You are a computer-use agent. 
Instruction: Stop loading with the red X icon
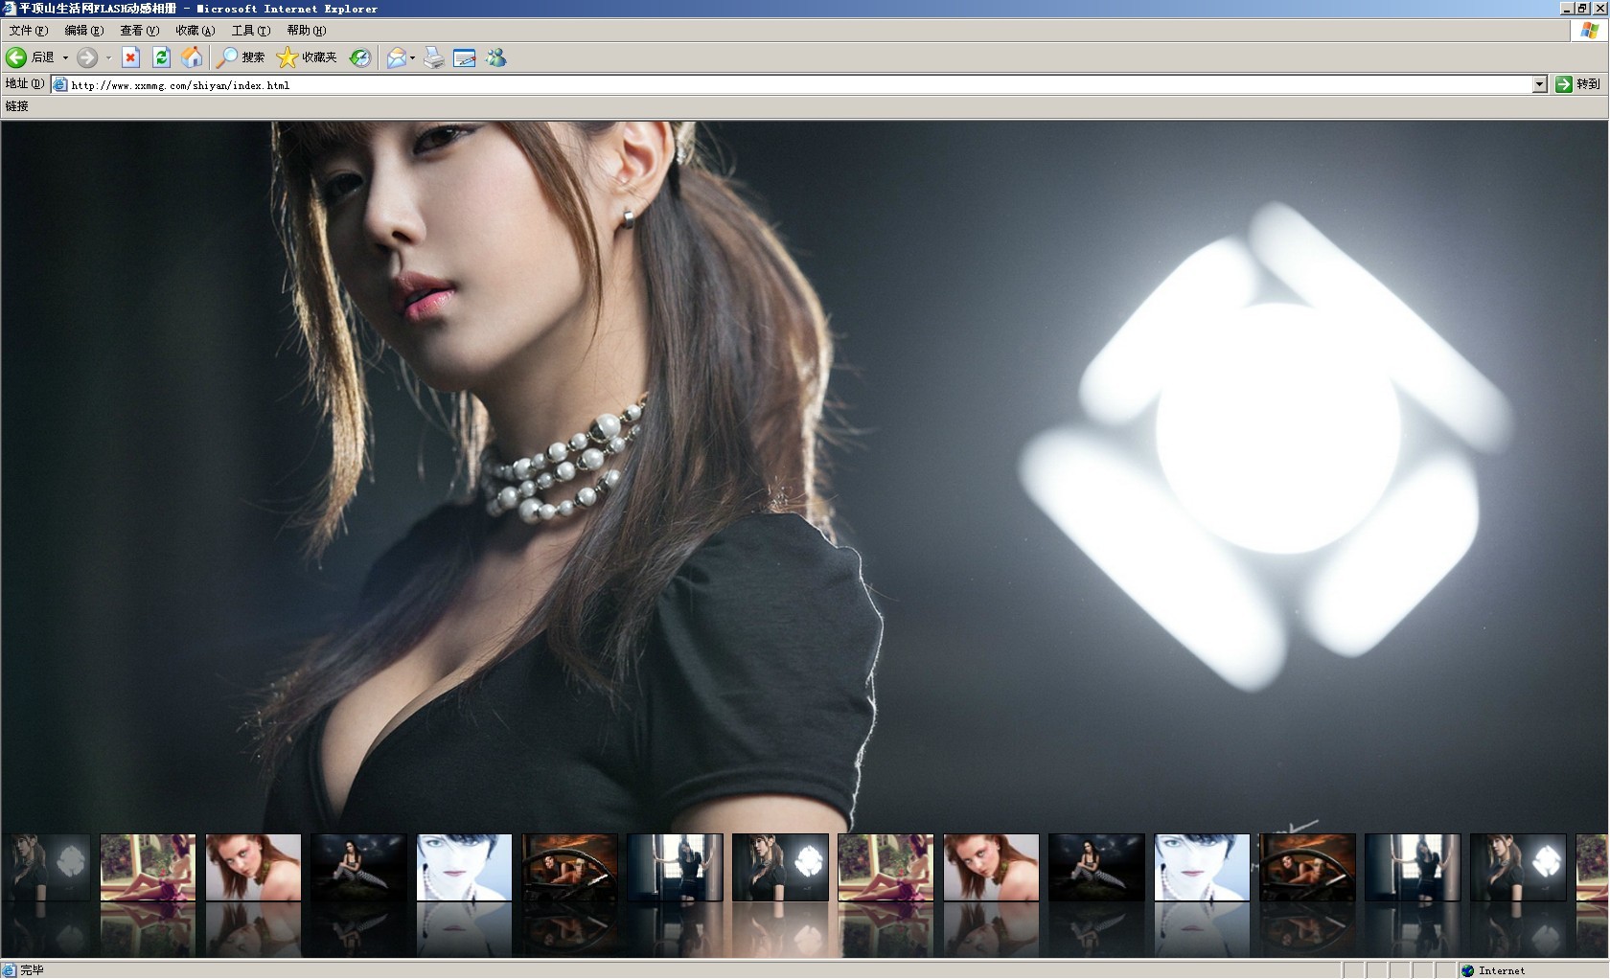(x=131, y=57)
